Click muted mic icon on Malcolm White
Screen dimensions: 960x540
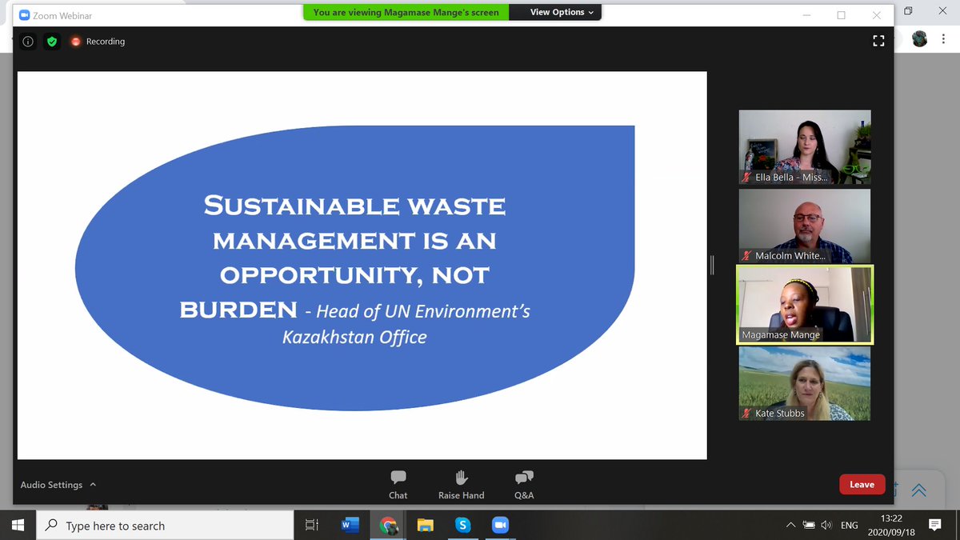coord(746,256)
